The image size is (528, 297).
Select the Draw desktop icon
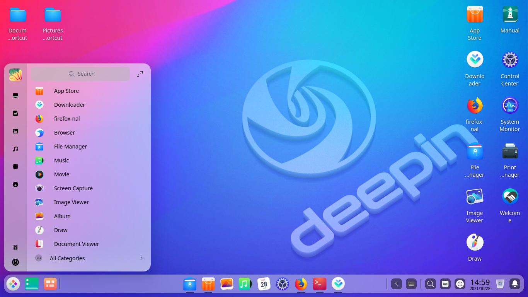pyautogui.click(x=475, y=248)
